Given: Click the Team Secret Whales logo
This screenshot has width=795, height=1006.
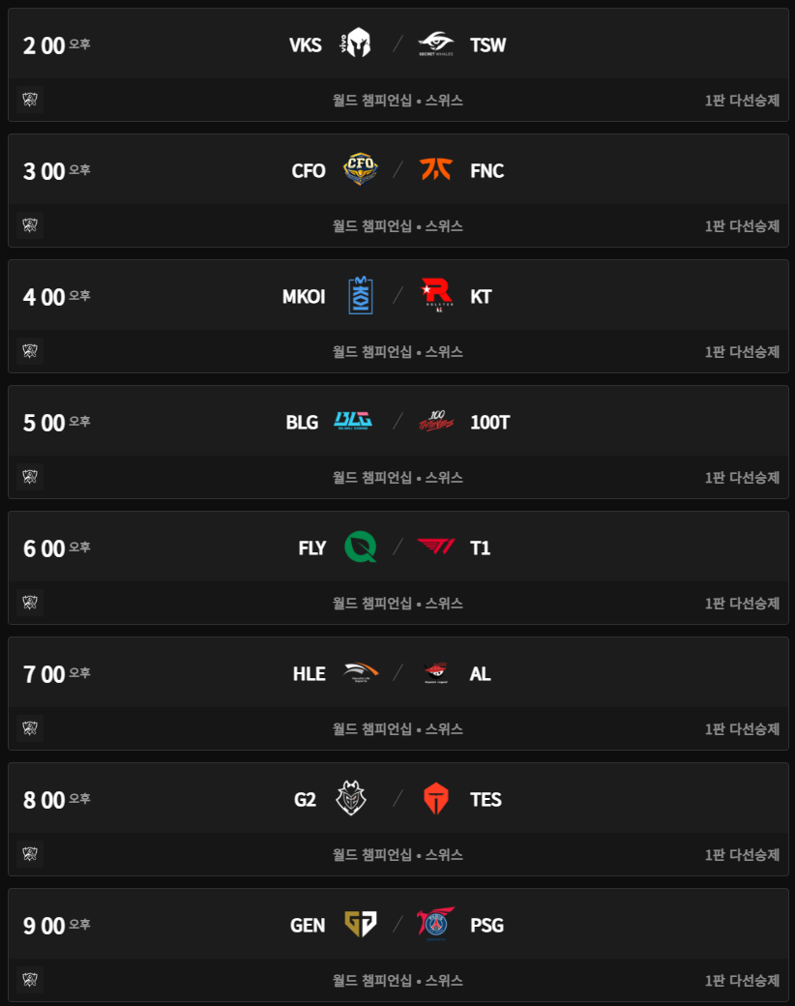Looking at the screenshot, I should (436, 44).
